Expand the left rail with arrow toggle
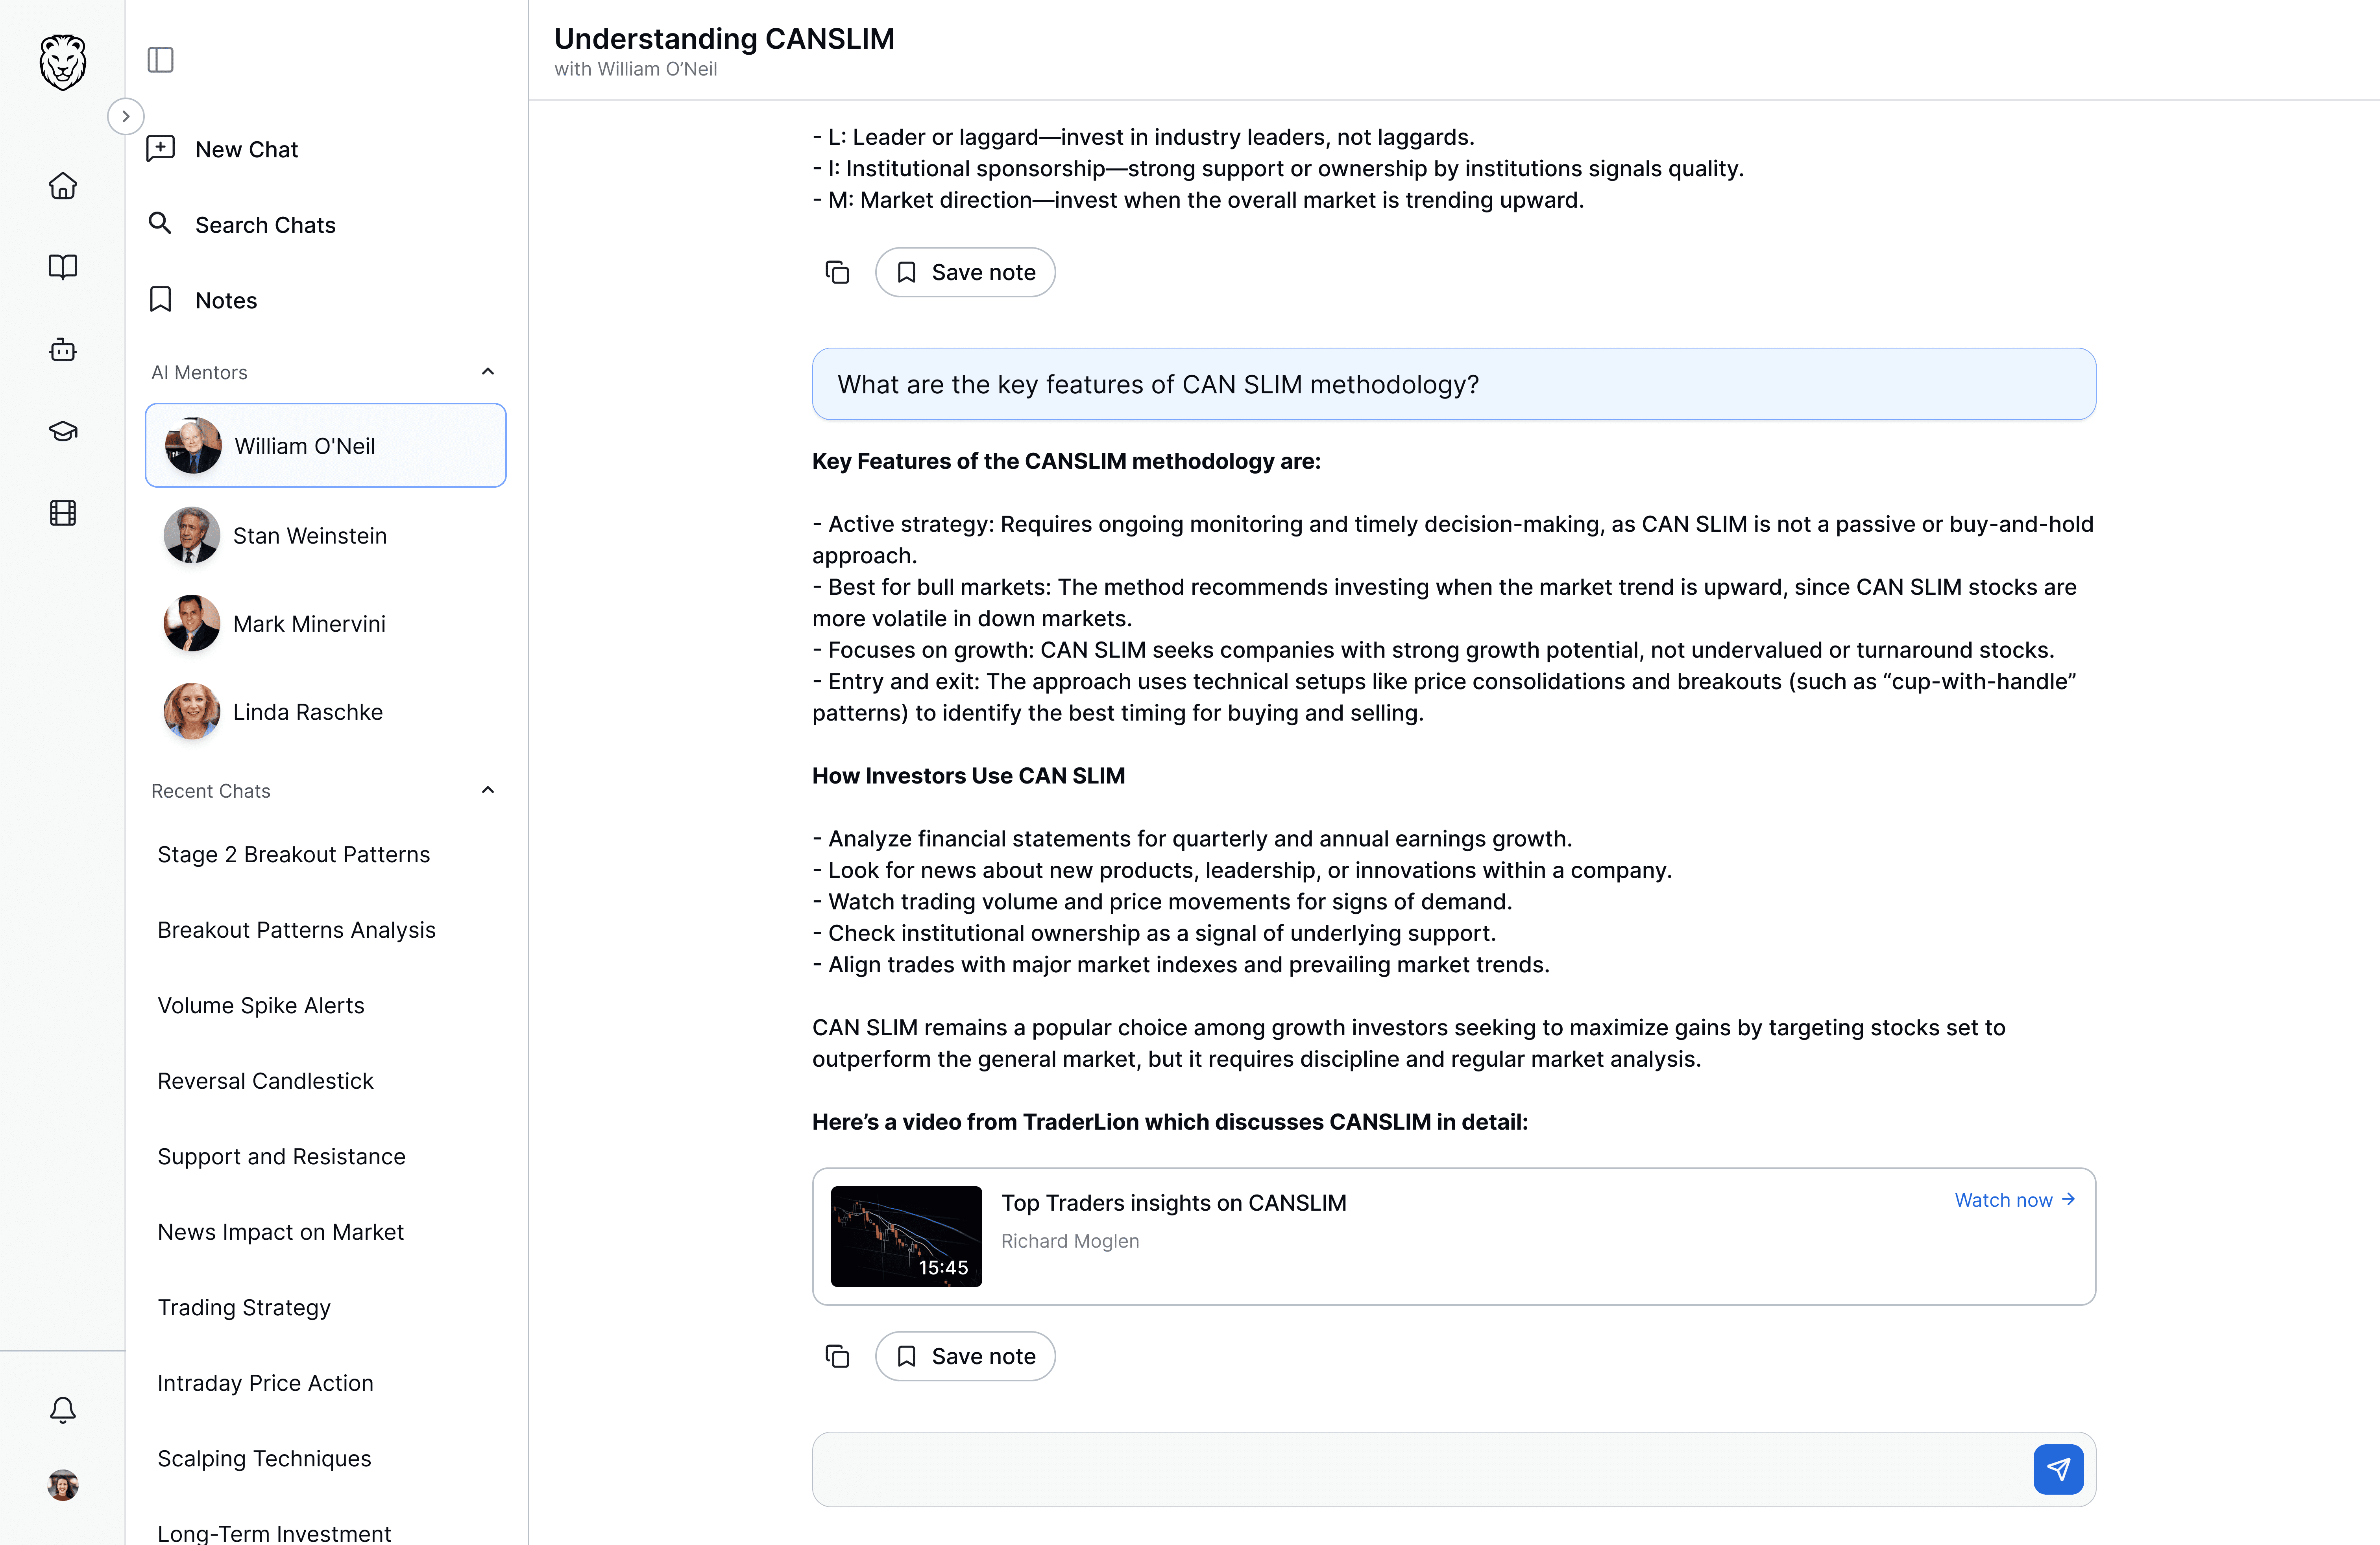Viewport: 2380px width, 1545px height. point(125,116)
